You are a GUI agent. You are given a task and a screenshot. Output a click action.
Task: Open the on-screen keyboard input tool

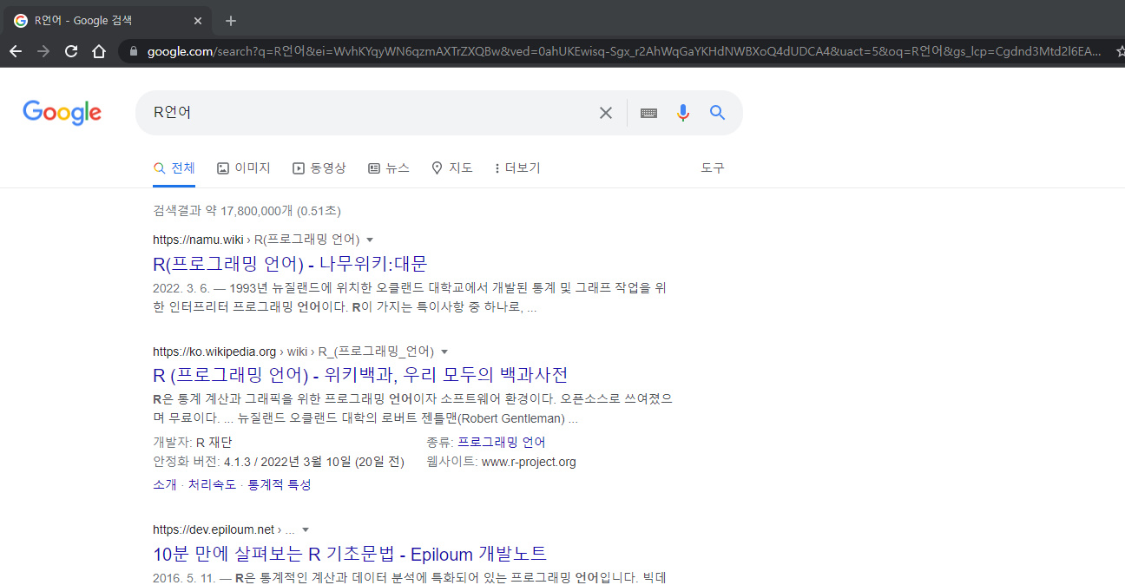click(648, 113)
